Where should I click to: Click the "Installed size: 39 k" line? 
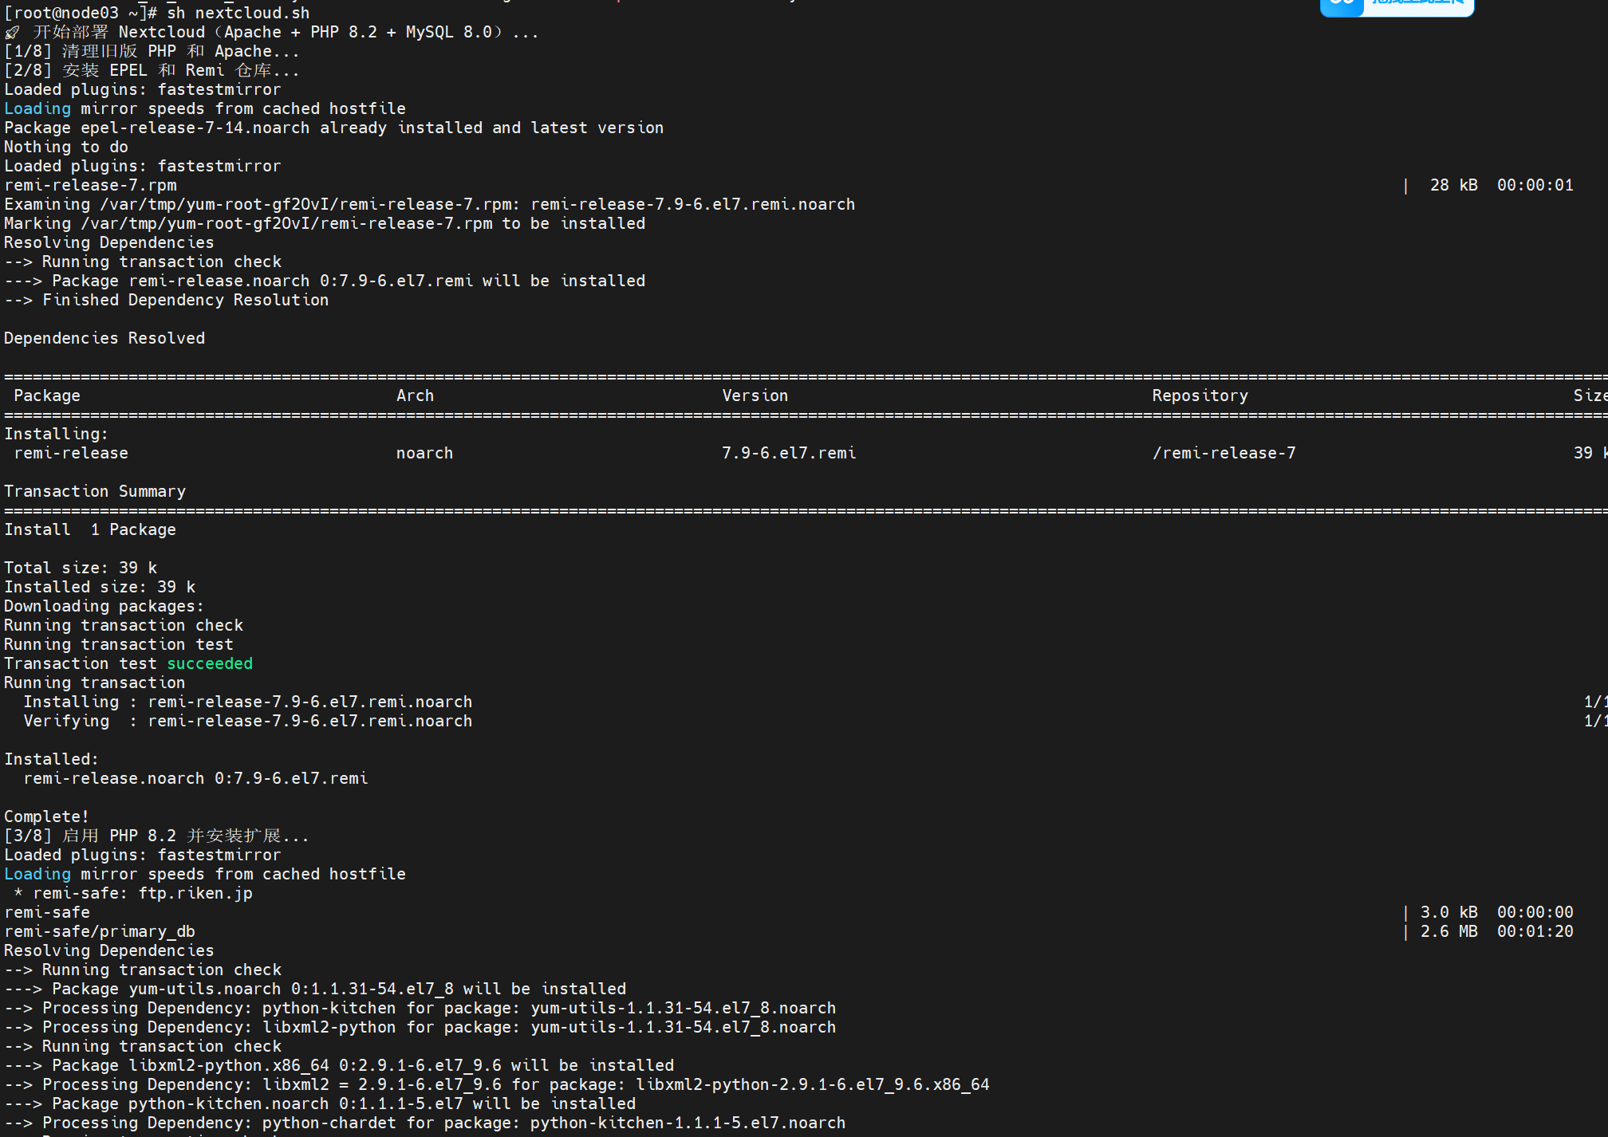pyautogui.click(x=100, y=587)
